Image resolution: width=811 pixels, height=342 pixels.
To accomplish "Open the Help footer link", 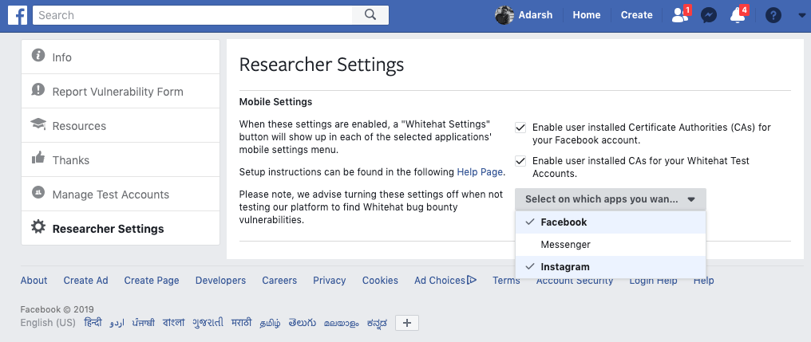I will tap(703, 281).
